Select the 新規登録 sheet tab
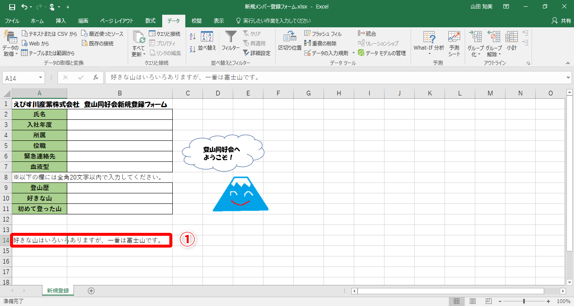Viewport: 574px width, 306px height. tap(58, 290)
